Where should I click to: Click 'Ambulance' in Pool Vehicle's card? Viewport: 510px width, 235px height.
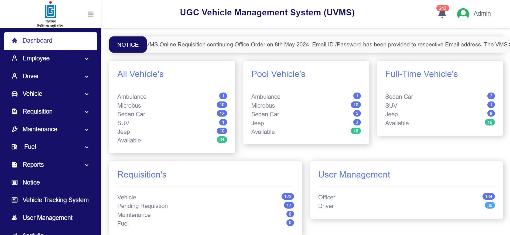(x=266, y=97)
